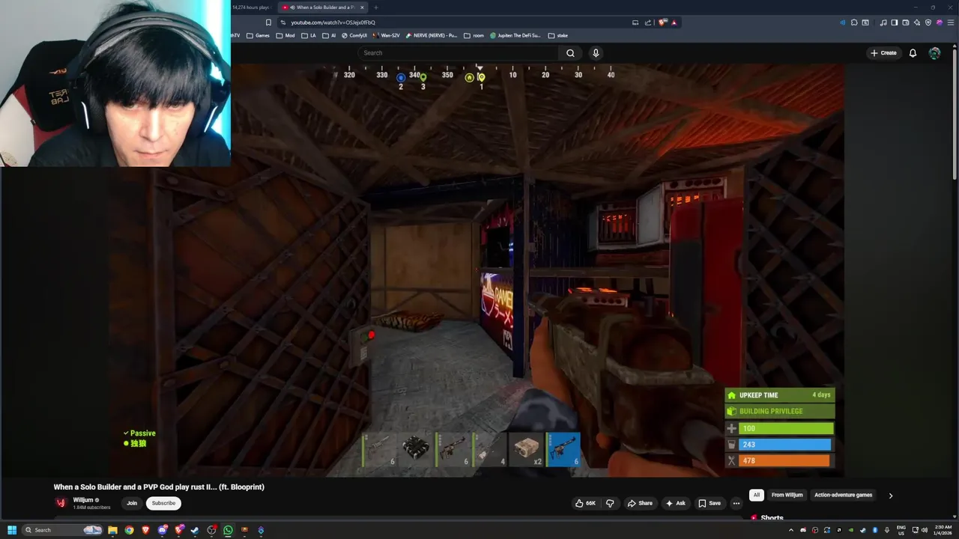The width and height of the screenshot is (959, 539).
Task: Open the Wan-S2V bookmark
Action: click(x=386, y=35)
